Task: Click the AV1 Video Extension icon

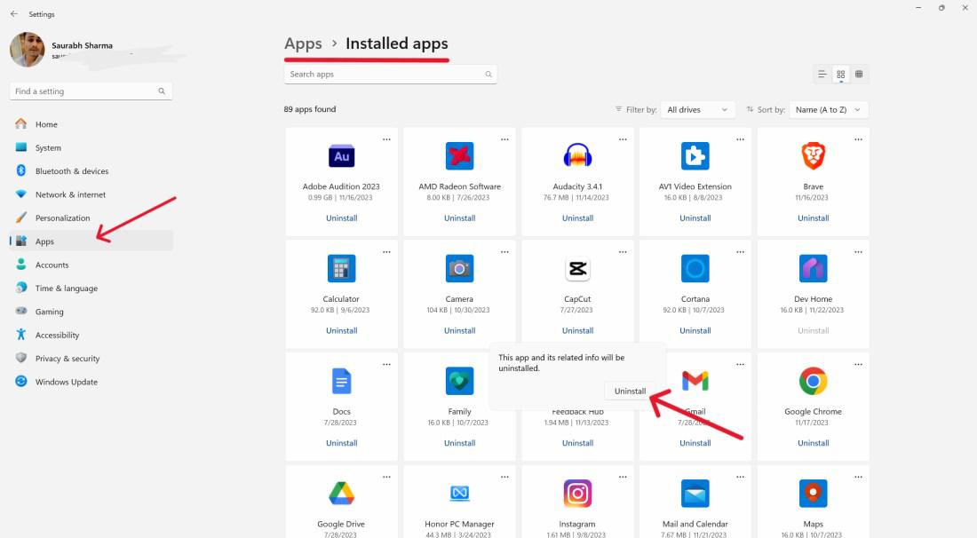Action: (x=695, y=155)
